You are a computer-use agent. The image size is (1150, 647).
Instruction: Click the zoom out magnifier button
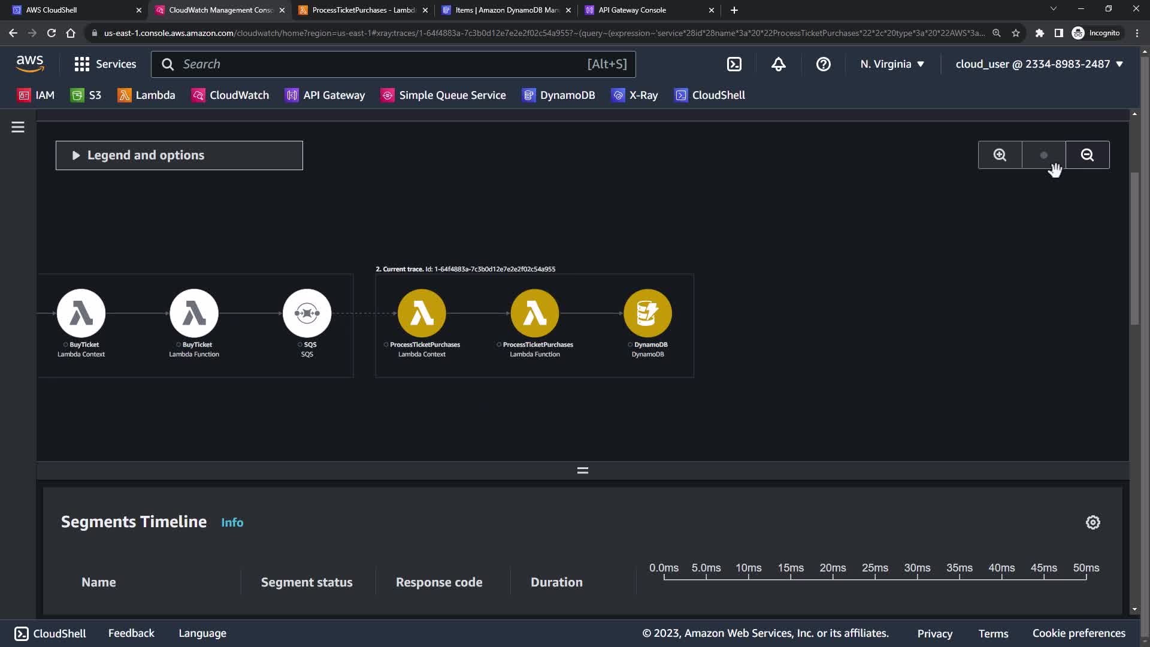pyautogui.click(x=1087, y=155)
